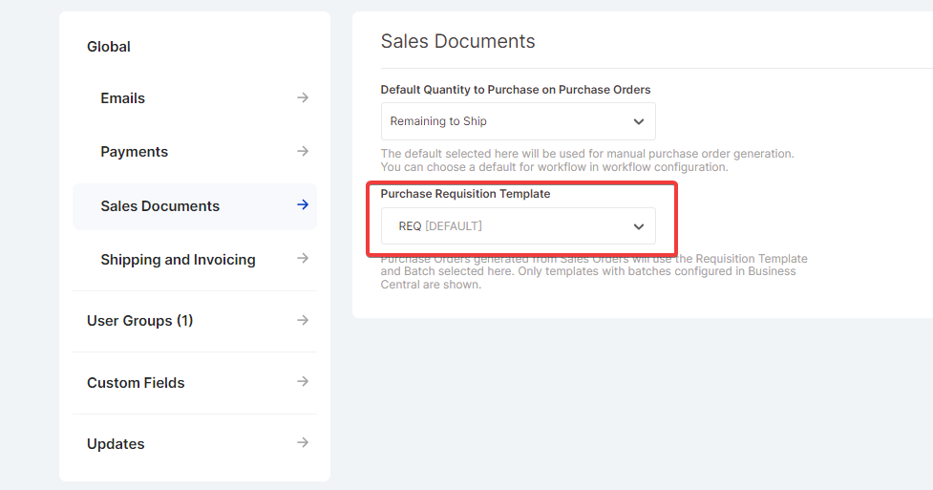Click the chevron on Purchase Requisition Template
The image size is (933, 490).
pyautogui.click(x=638, y=226)
